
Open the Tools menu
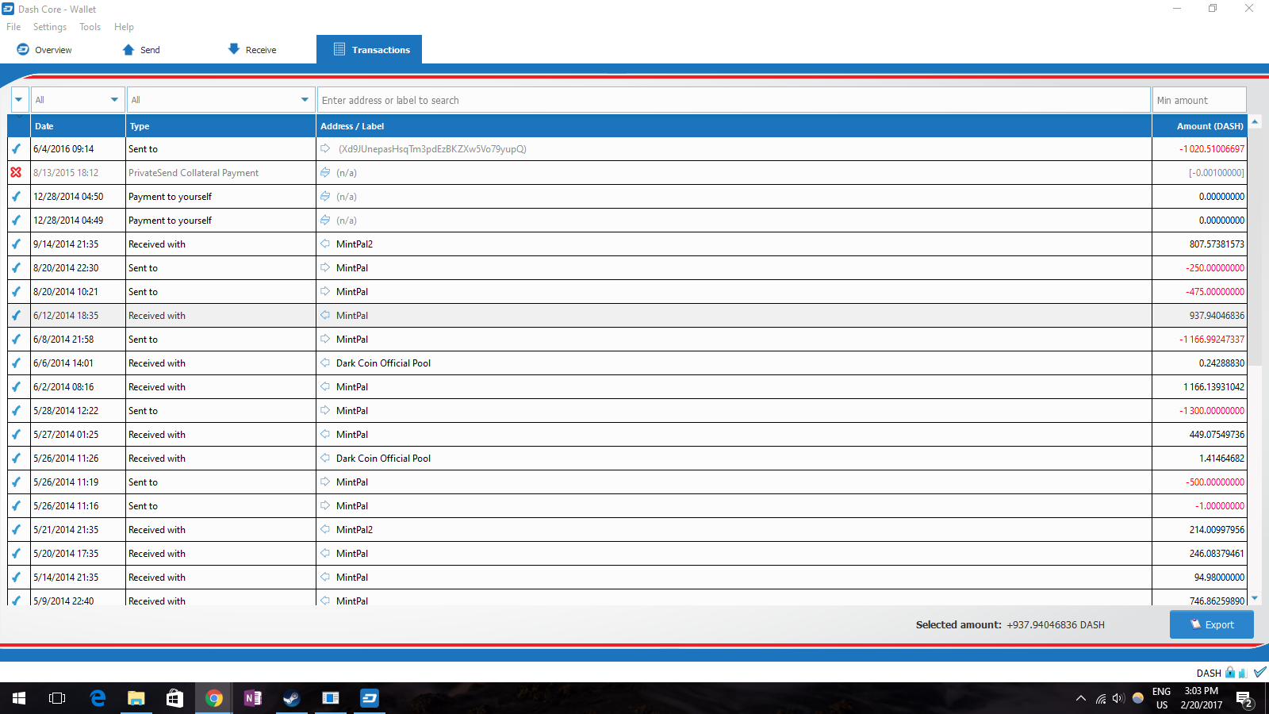[x=90, y=27]
